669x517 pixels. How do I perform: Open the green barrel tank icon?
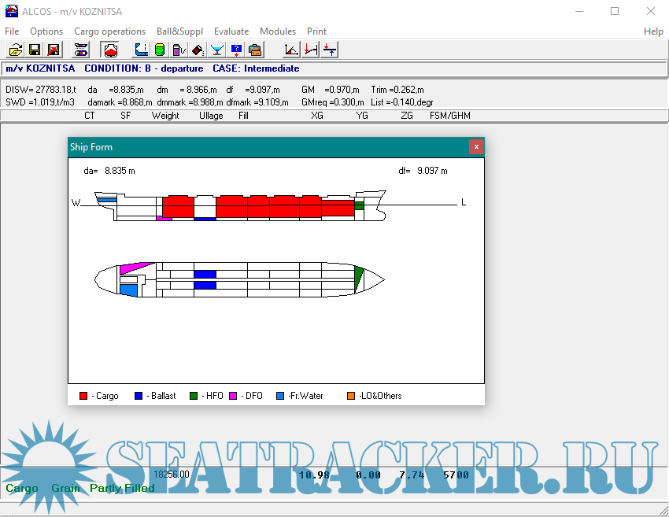[160, 50]
